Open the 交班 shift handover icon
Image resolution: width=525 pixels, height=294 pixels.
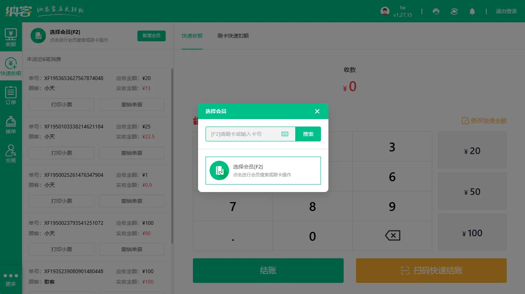click(x=11, y=153)
